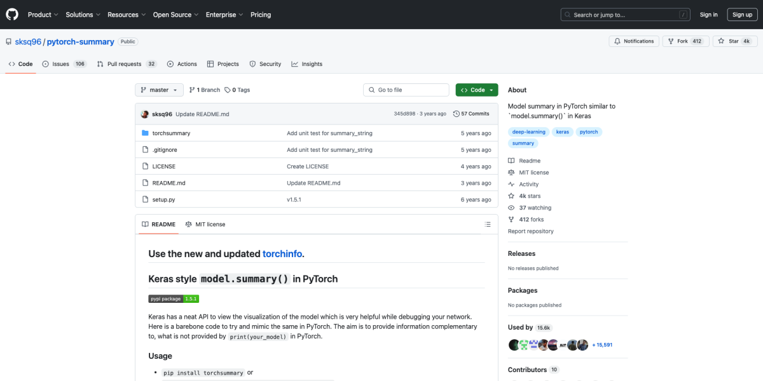Click the GitHub logo icon
763x381 pixels.
(x=11, y=14)
